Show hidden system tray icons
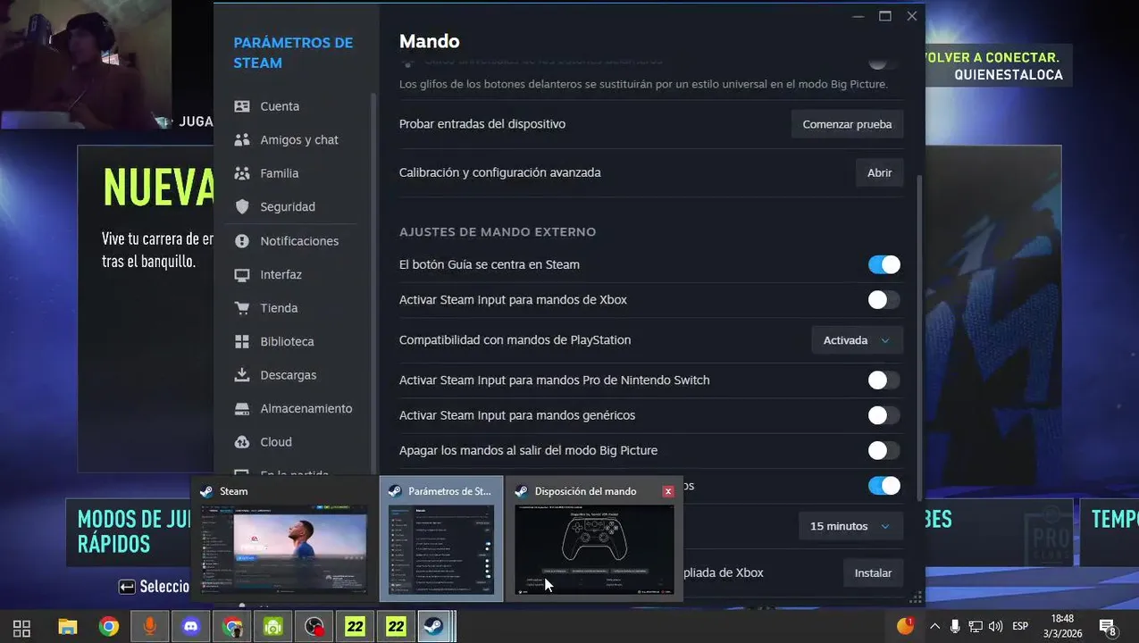The width and height of the screenshot is (1139, 643). [934, 627]
